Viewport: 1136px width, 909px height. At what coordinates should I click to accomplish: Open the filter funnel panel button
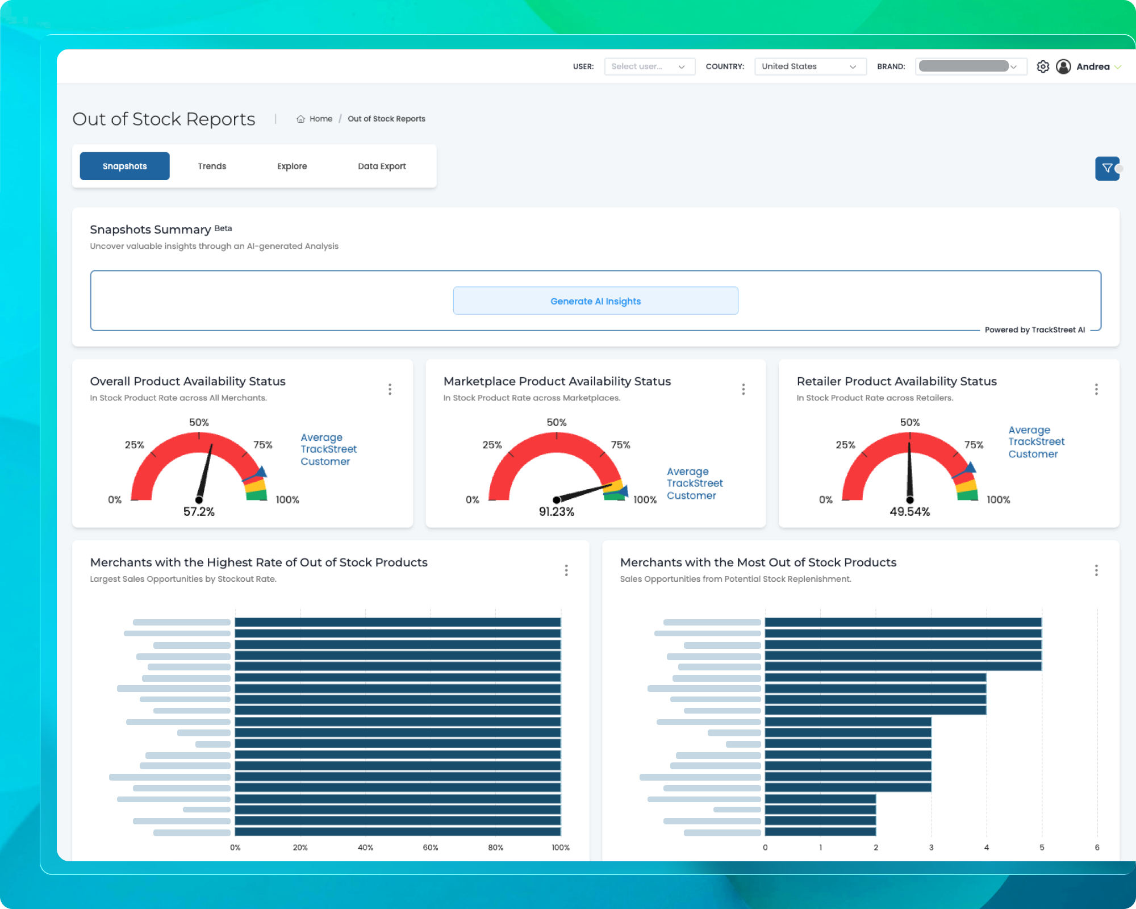[x=1107, y=168]
